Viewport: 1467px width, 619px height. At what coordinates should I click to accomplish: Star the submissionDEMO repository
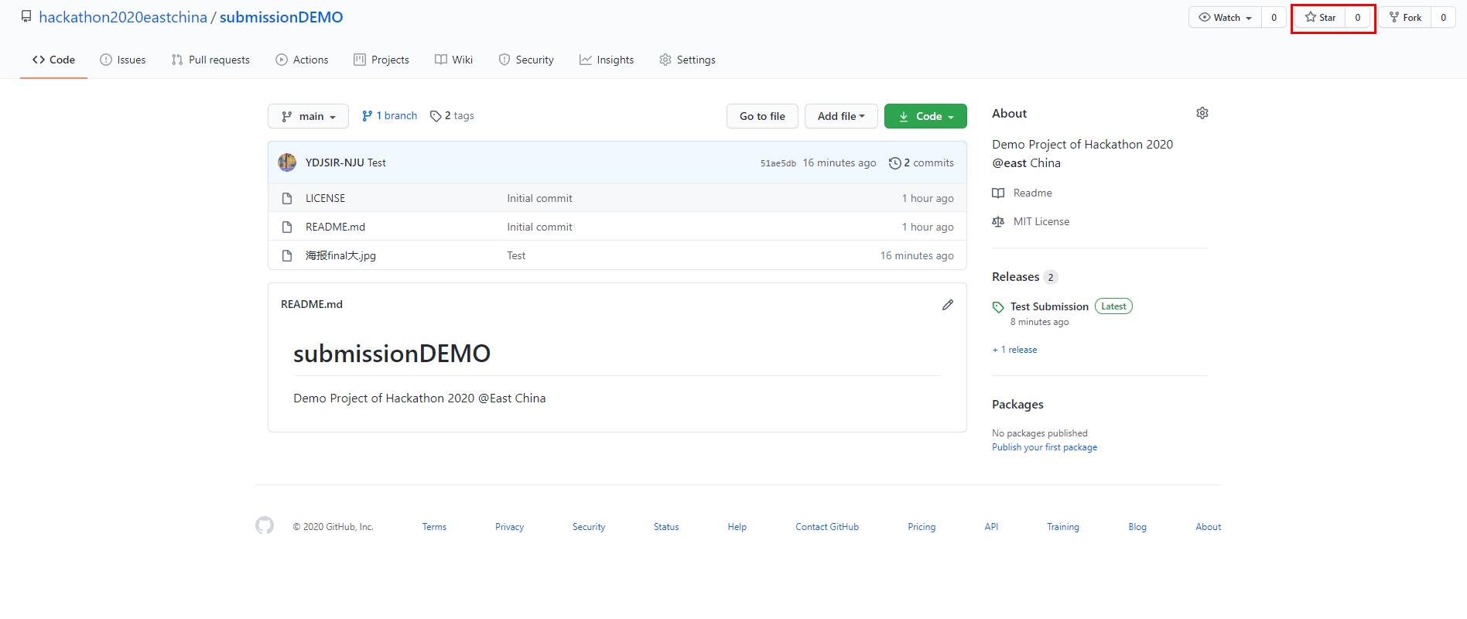[x=1321, y=18]
